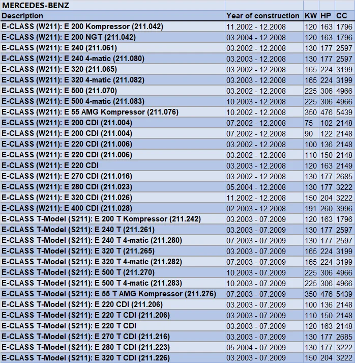355x363 pixels.
Task: Click CC value 5439 for E 55 AMG Kompressor (211.076)
Action: click(x=345, y=112)
